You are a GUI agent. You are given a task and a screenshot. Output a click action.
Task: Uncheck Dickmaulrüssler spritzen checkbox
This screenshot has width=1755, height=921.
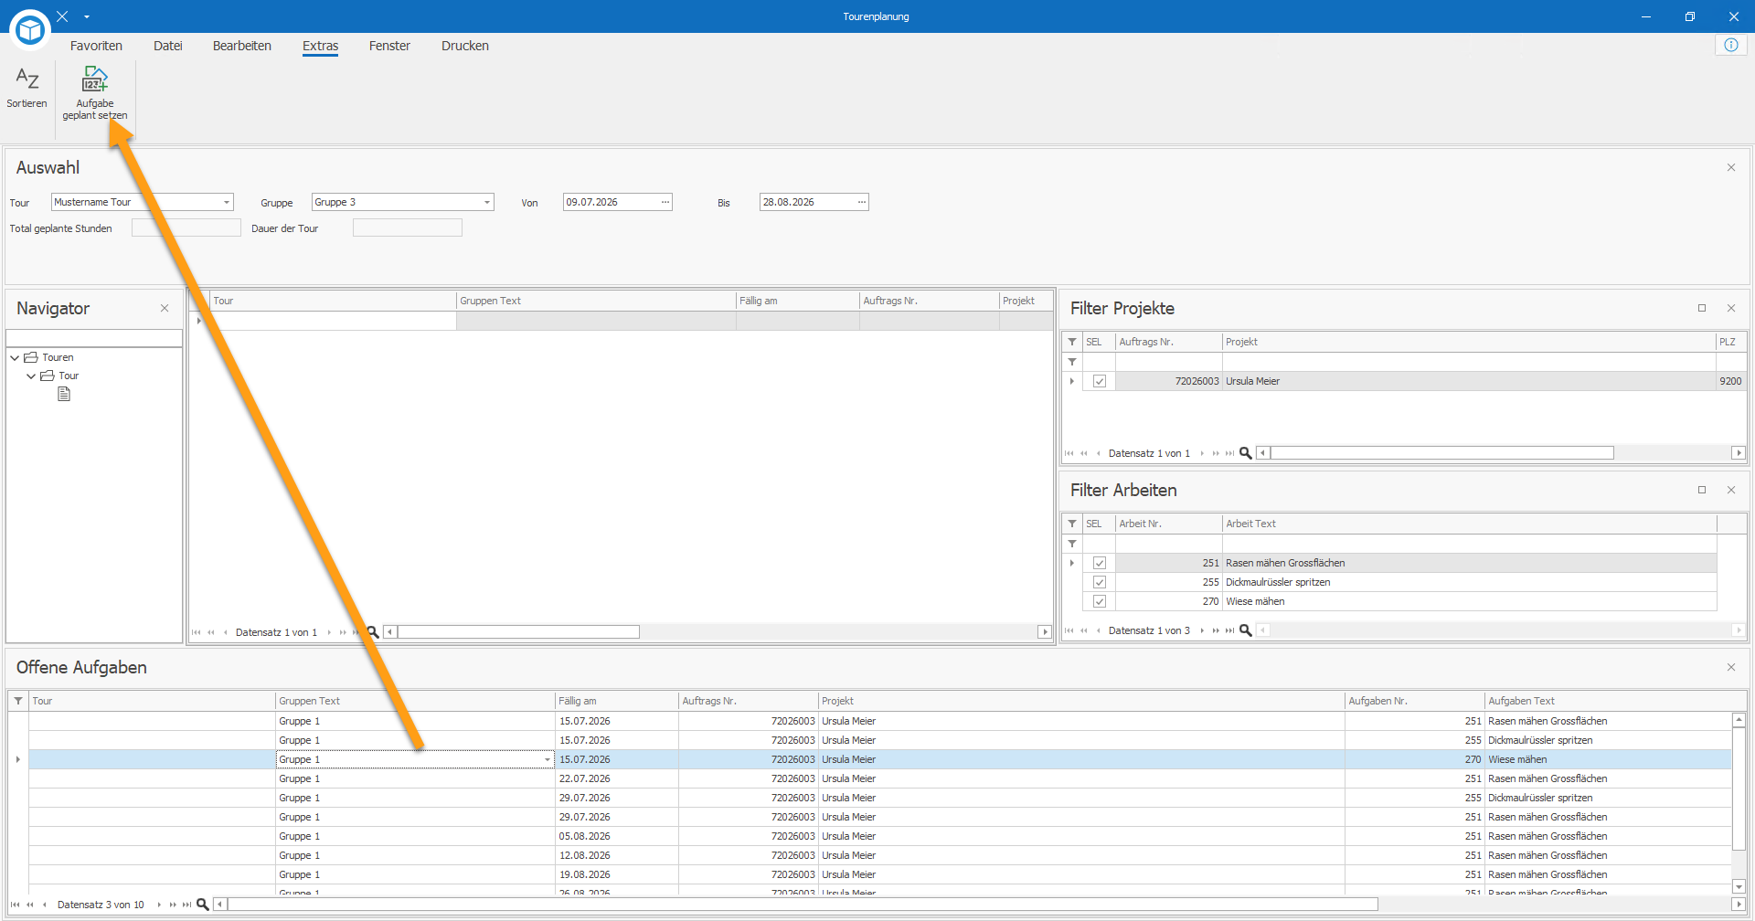tap(1100, 582)
